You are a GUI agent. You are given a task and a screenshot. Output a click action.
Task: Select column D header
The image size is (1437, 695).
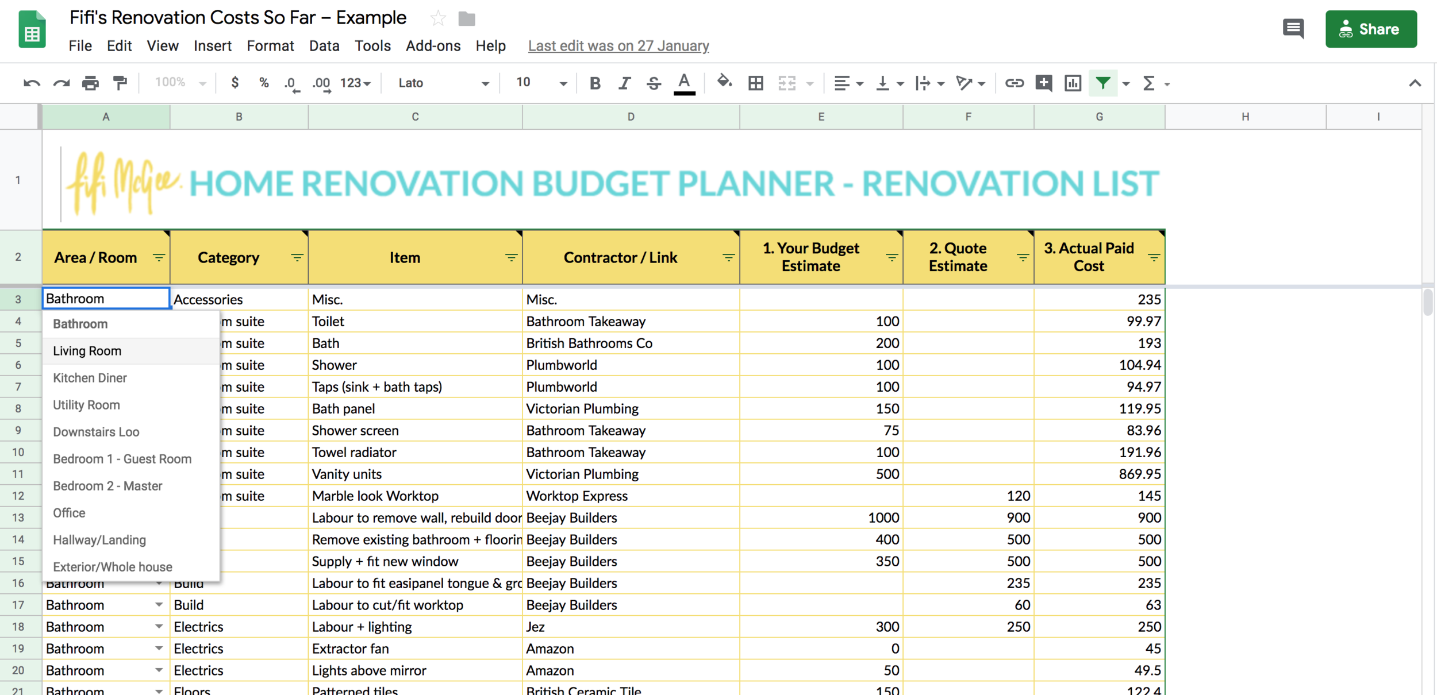pyautogui.click(x=631, y=117)
